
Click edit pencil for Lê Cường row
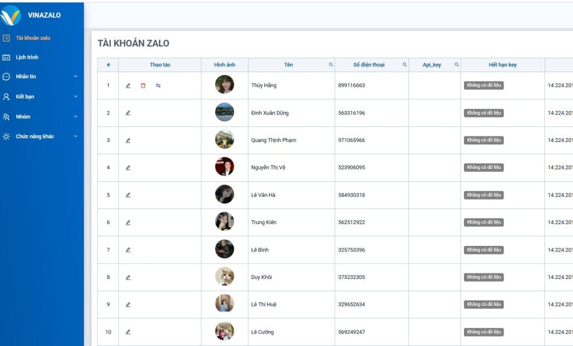coord(128,332)
